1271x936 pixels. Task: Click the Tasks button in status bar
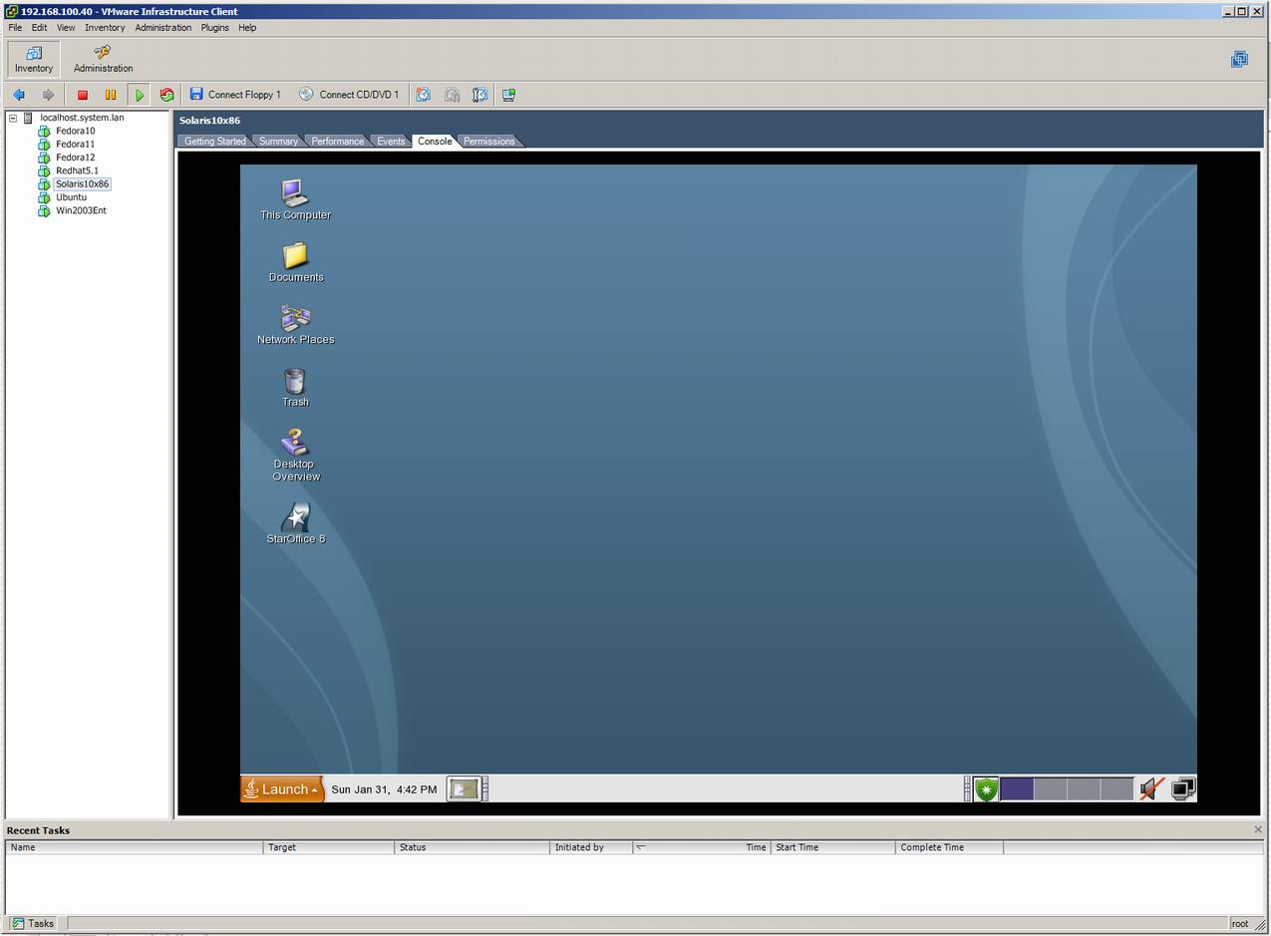pos(33,923)
